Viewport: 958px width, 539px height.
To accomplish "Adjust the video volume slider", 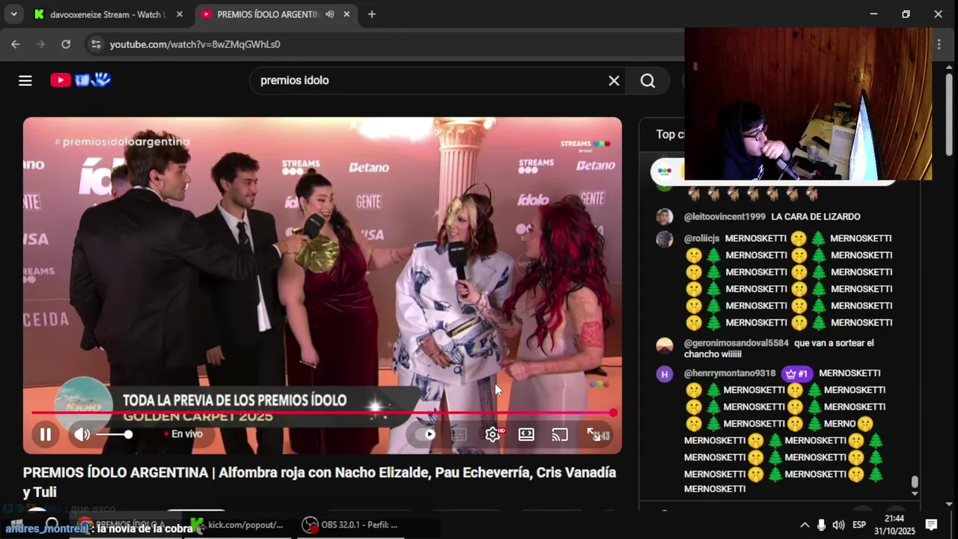I will 114,434.
